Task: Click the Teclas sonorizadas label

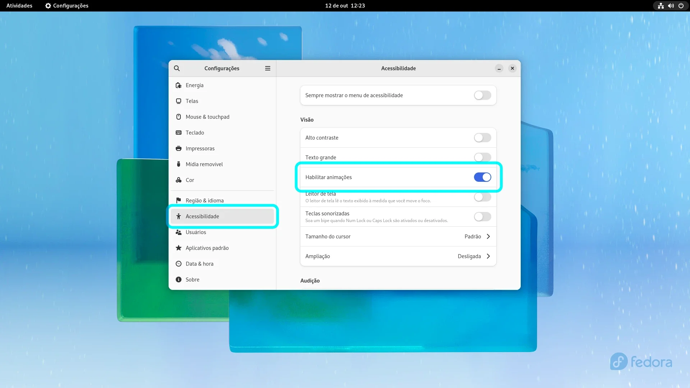Action: [x=327, y=213]
